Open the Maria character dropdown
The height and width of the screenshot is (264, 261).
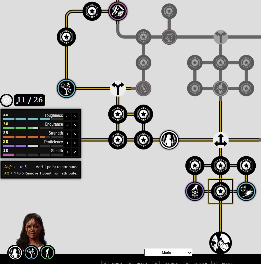[x=168, y=252]
